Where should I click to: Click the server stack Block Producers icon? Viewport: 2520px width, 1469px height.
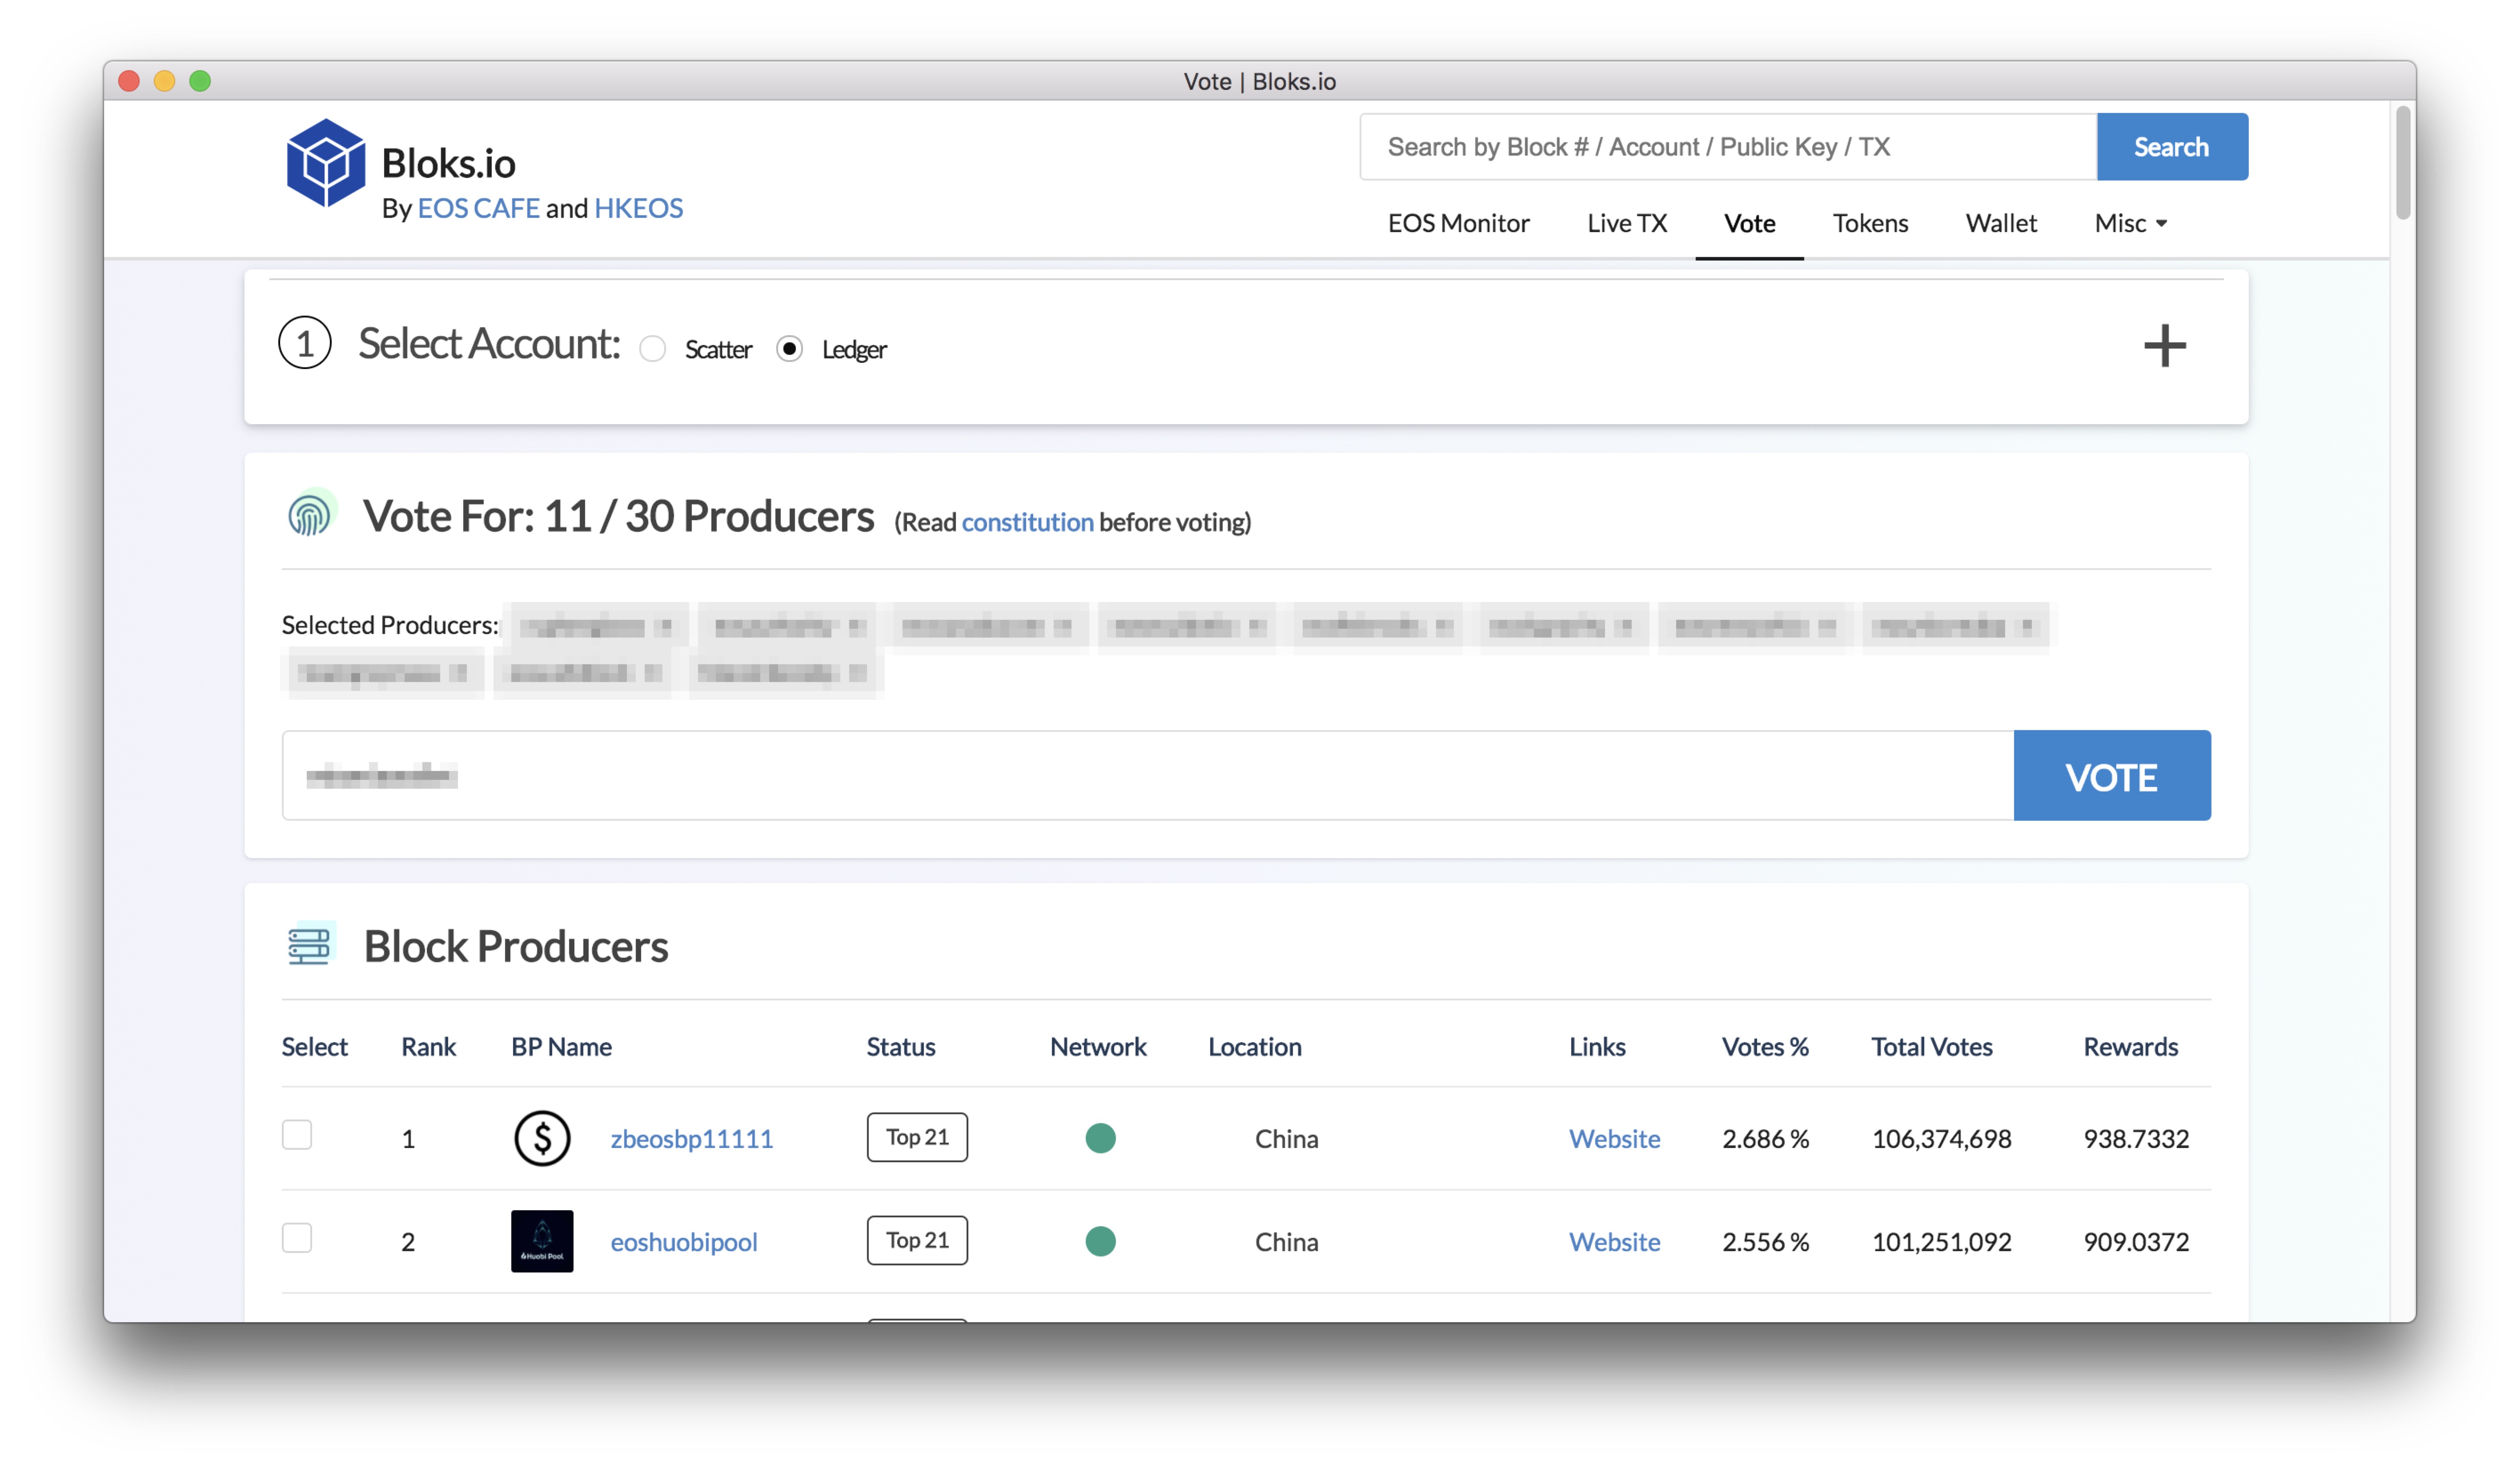pyautogui.click(x=309, y=945)
